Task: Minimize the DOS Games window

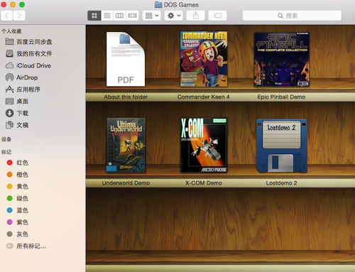Action: 13,4
